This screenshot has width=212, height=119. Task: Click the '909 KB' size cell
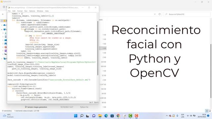tap(103, 66)
